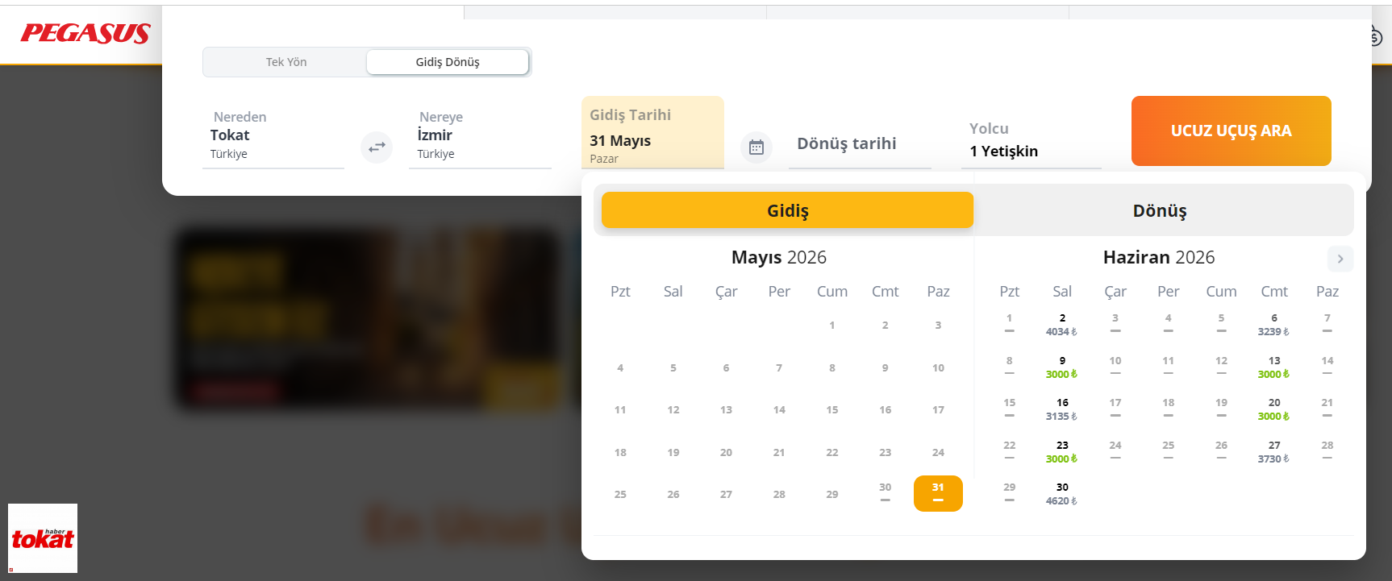Choose 9 Haziran at 3000 TL
1392x581 pixels.
1062,367
